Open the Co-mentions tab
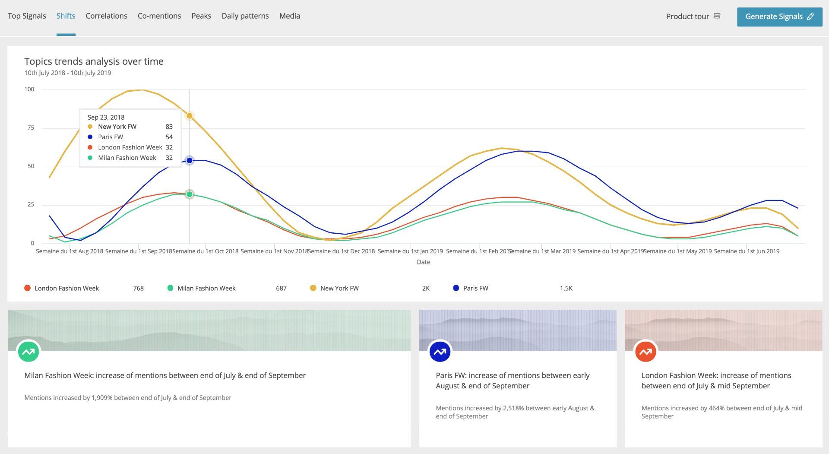829x454 pixels. 159,16
